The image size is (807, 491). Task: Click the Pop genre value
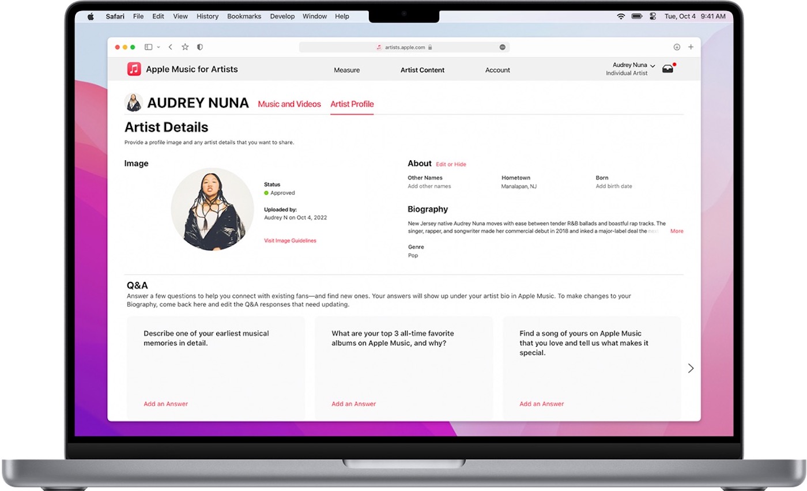[413, 255]
